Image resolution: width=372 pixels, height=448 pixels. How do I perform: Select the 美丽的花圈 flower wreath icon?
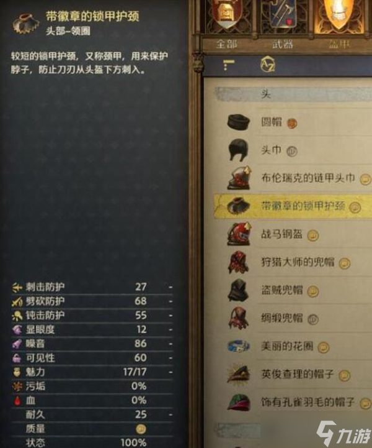[239, 347]
